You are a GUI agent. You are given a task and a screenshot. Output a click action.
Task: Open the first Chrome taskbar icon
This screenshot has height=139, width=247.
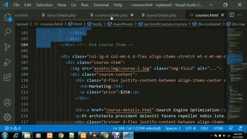tap(61, 136)
